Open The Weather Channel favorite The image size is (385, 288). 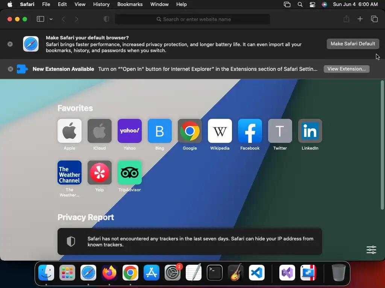[70, 172]
